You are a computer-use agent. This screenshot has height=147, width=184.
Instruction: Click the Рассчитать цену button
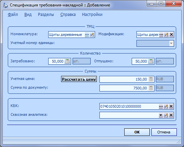[79, 79]
